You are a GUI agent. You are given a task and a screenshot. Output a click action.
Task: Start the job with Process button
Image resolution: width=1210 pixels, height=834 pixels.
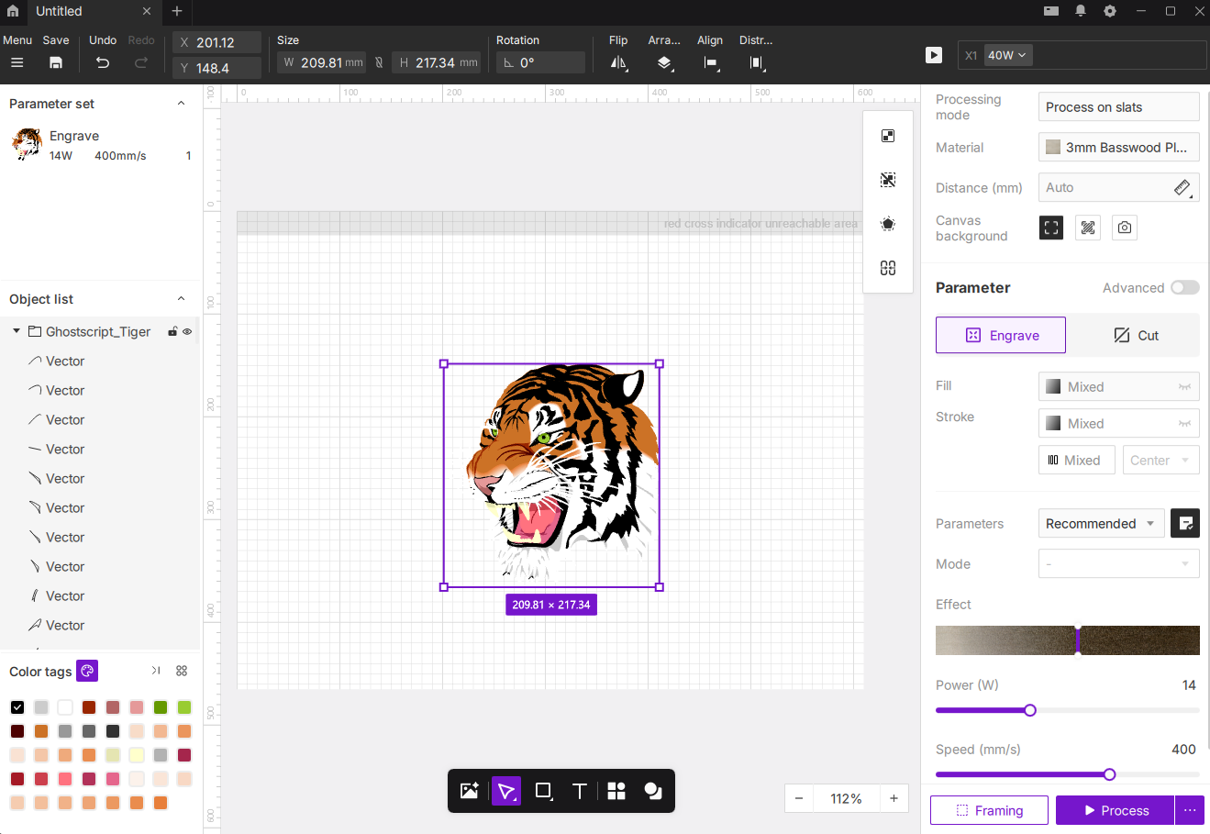coord(1115,810)
